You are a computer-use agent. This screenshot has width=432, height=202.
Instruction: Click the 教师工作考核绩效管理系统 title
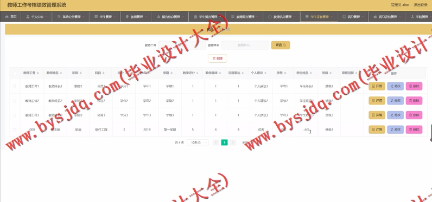pos(37,5)
